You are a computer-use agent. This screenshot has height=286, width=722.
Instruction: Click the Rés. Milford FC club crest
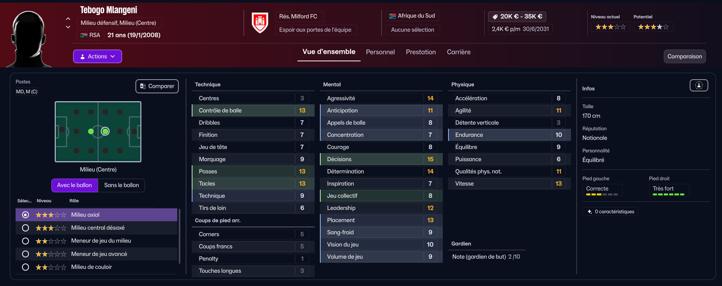pos(260,22)
